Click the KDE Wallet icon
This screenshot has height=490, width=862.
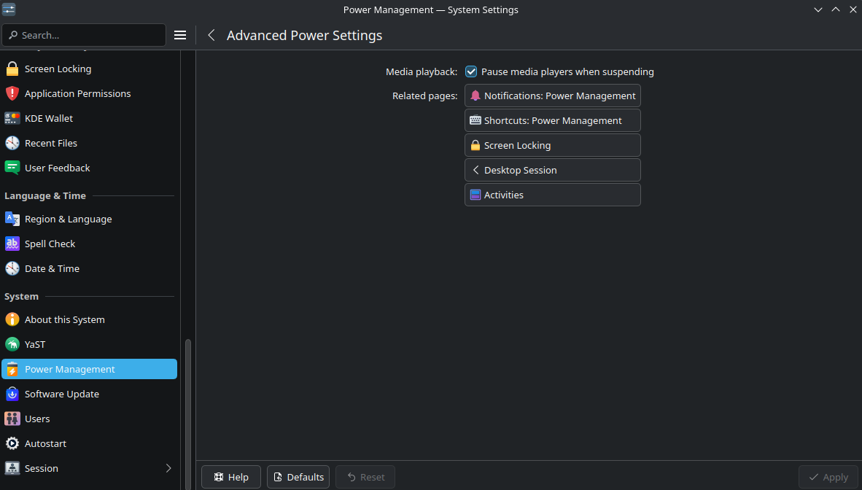12,119
